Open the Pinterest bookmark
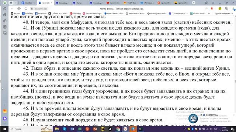 (75, 14)
